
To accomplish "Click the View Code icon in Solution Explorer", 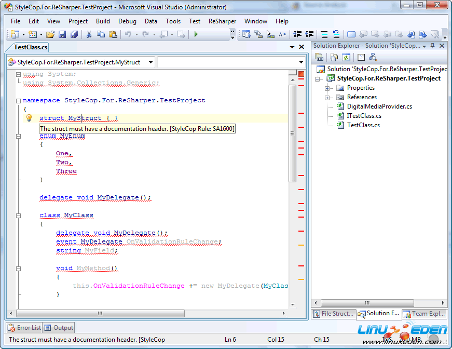I will pyautogui.click(x=361, y=58).
